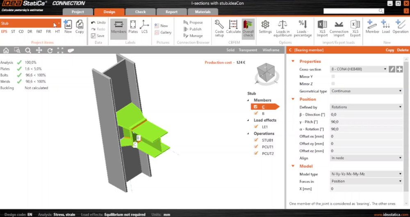The height and width of the screenshot is (217, 410).
Task: Select the ST analysis type
Action: click(13, 32)
